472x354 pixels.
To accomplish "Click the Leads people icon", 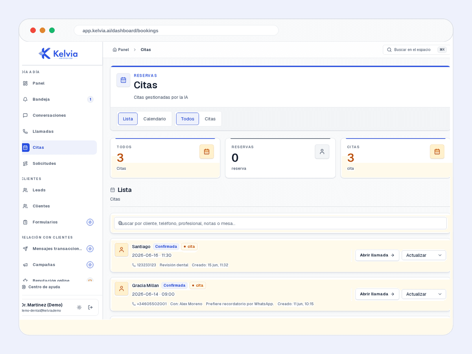I will (x=25, y=190).
